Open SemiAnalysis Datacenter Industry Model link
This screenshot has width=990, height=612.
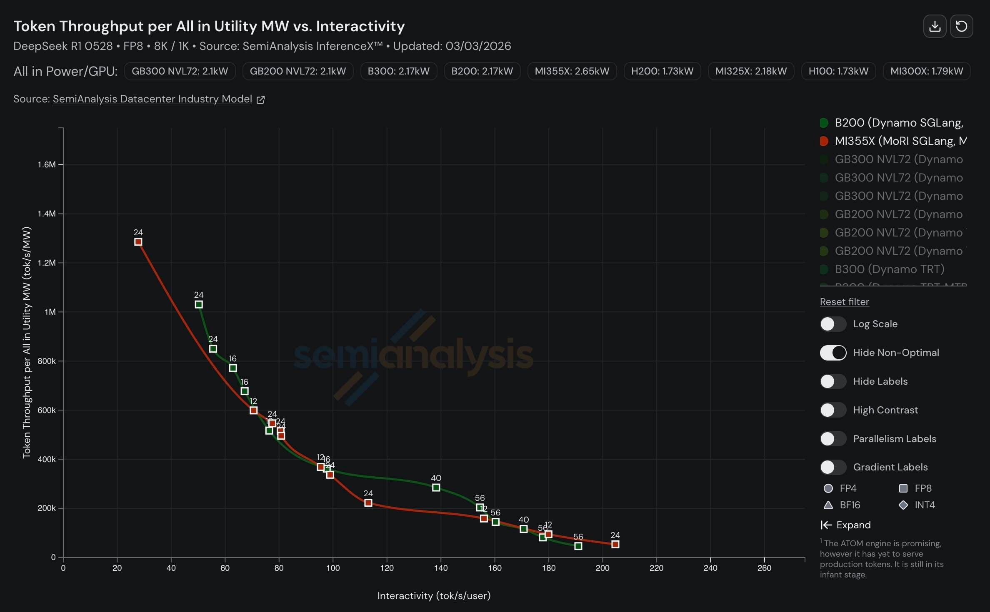[x=152, y=99]
